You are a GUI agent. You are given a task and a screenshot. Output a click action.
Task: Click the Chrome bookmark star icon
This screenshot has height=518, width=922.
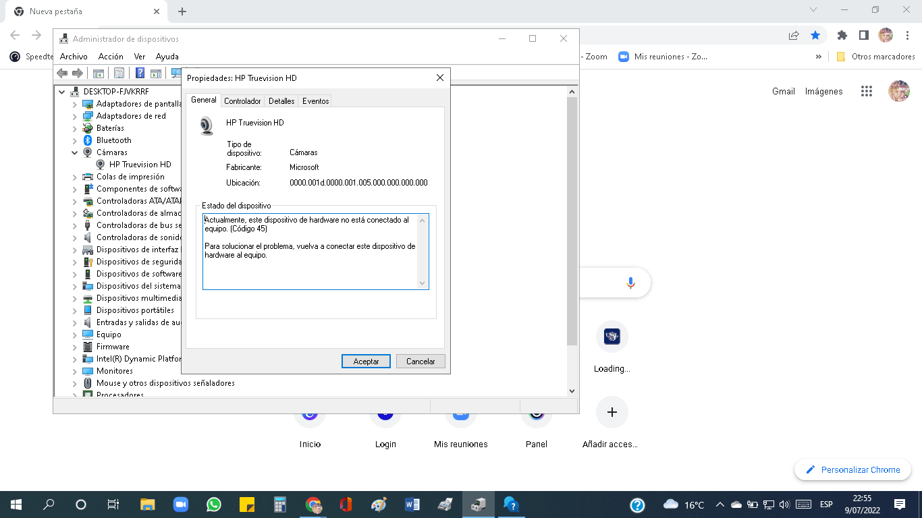click(x=815, y=35)
